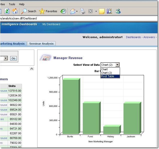
Task: Click the browser Refresh icon
Action: (7, 11)
